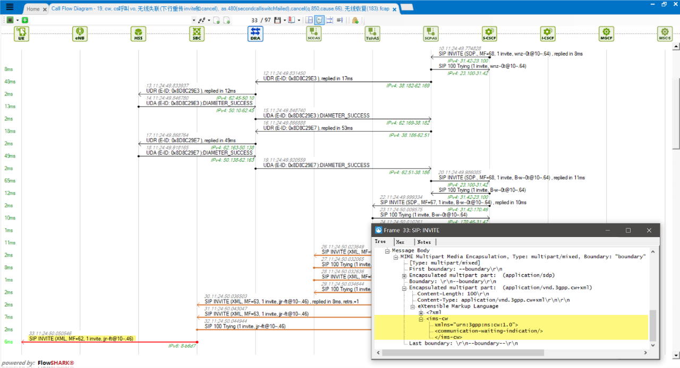Select the SBC node icon
Image resolution: width=680 pixels, height=368 pixels.
(197, 34)
